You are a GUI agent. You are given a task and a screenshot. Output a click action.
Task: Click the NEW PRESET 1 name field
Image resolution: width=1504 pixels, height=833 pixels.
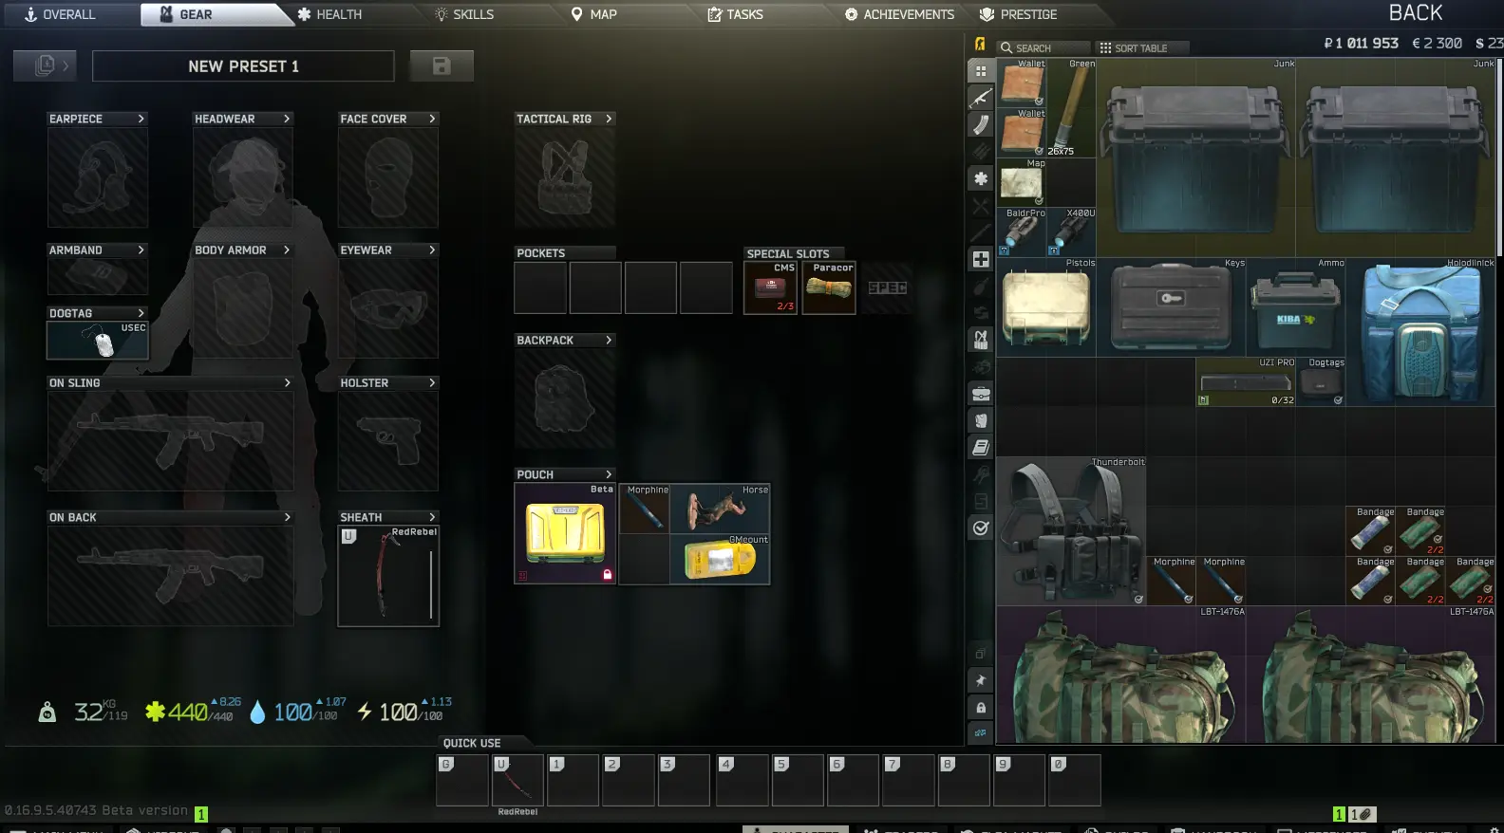coord(243,65)
